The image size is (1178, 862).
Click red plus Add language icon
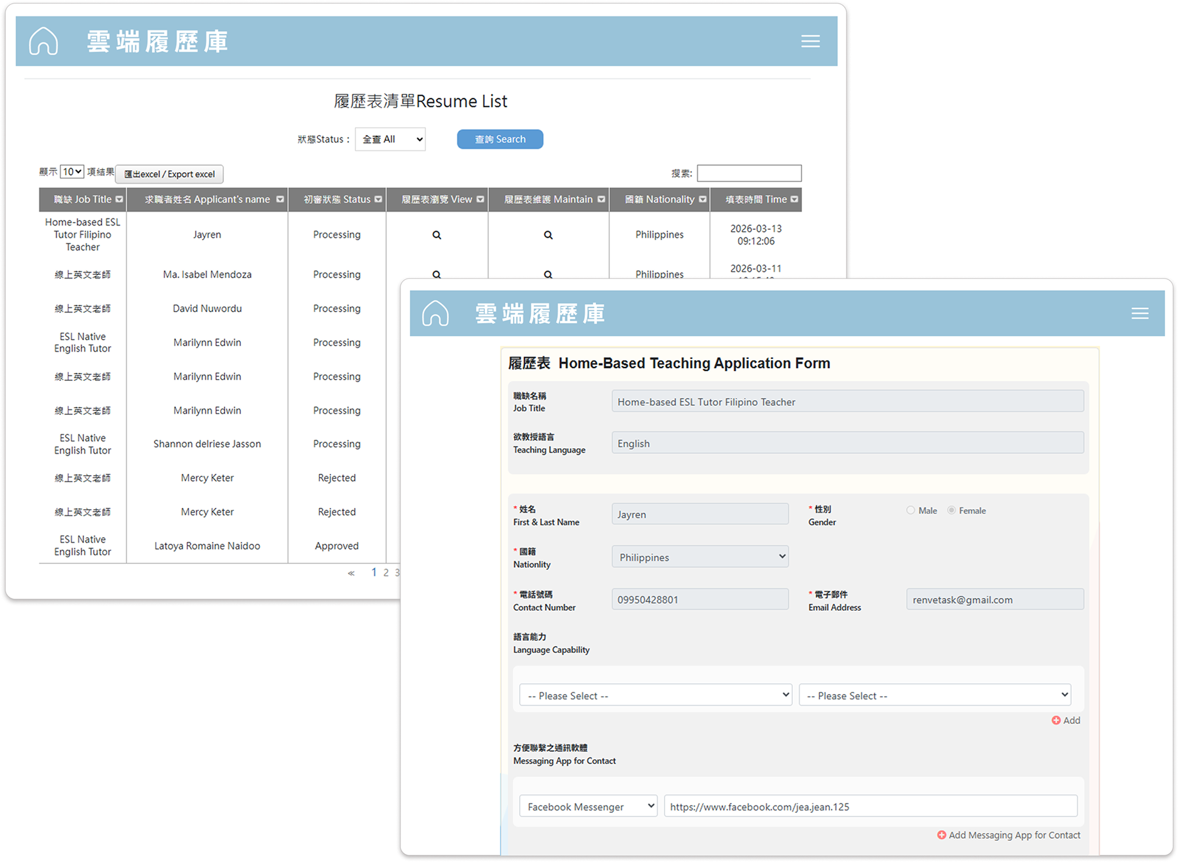[1056, 720]
